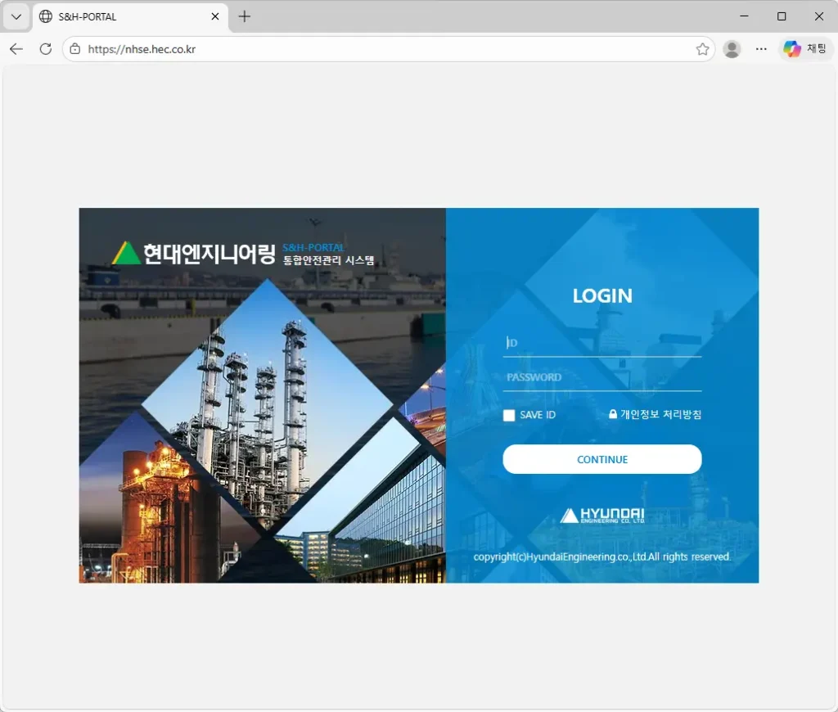Click into the PASSWORD field
Viewport: 838px width, 712px height.
pyautogui.click(x=602, y=377)
